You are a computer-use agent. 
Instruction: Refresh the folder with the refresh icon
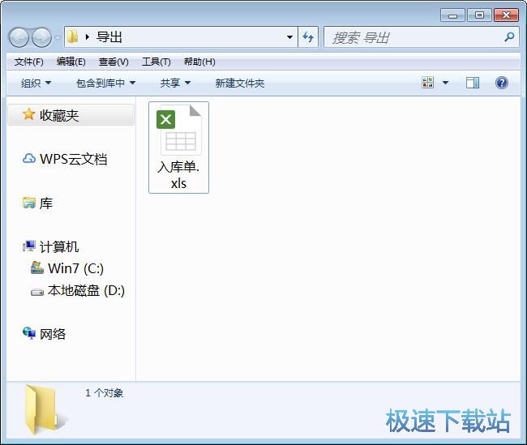tap(308, 37)
